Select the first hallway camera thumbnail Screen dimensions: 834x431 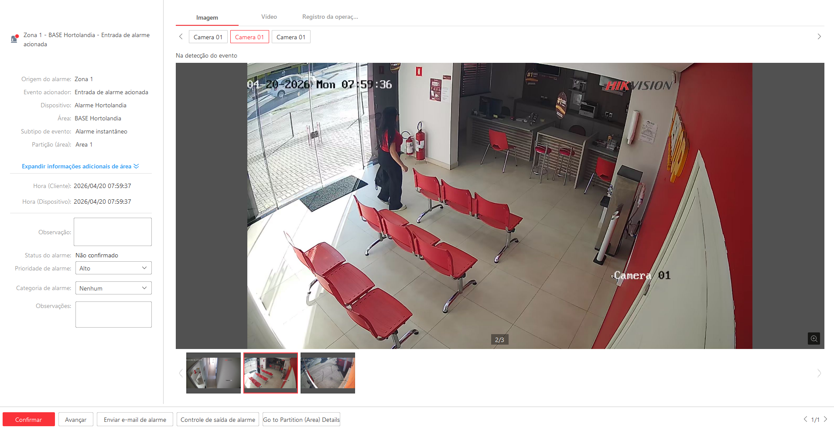213,373
